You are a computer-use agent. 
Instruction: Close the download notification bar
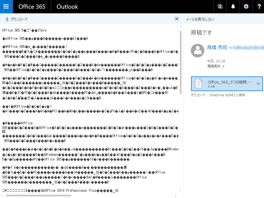tap(177, 19)
